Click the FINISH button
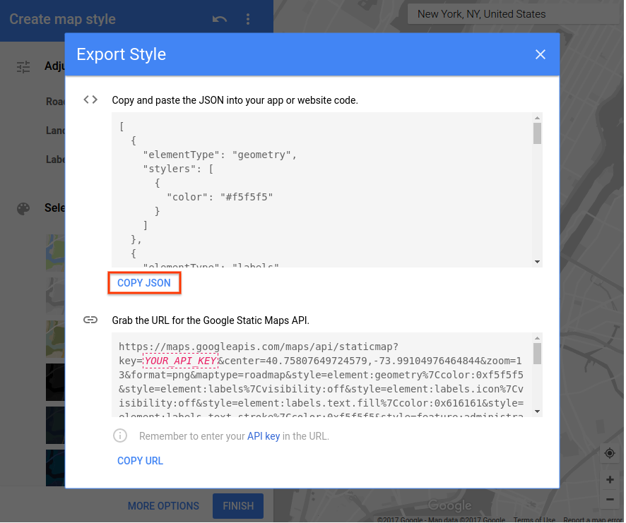The width and height of the screenshot is (626, 523). 238,505
